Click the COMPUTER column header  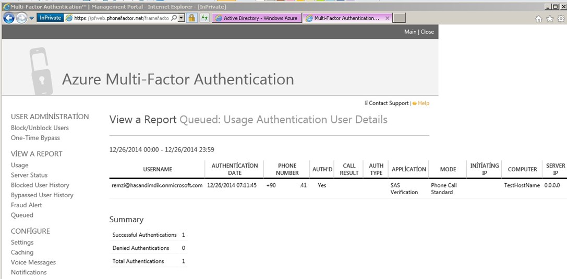pyautogui.click(x=523, y=169)
